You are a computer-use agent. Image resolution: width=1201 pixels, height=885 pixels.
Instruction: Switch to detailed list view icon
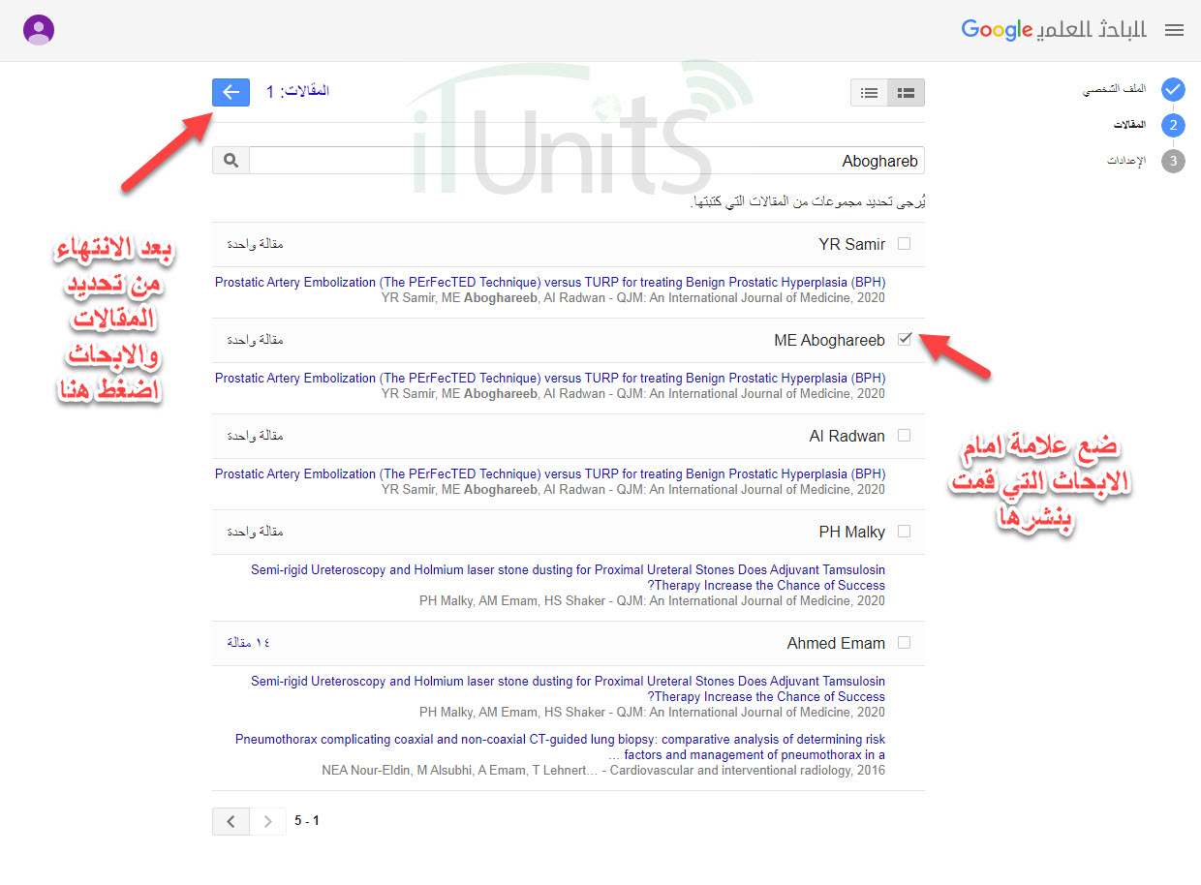[x=906, y=93]
